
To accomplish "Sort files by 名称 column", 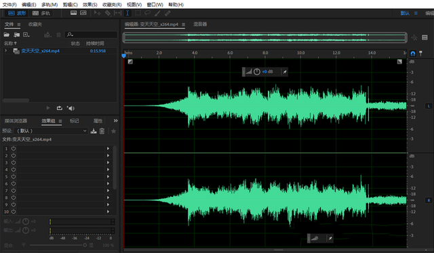I will click(x=10, y=43).
